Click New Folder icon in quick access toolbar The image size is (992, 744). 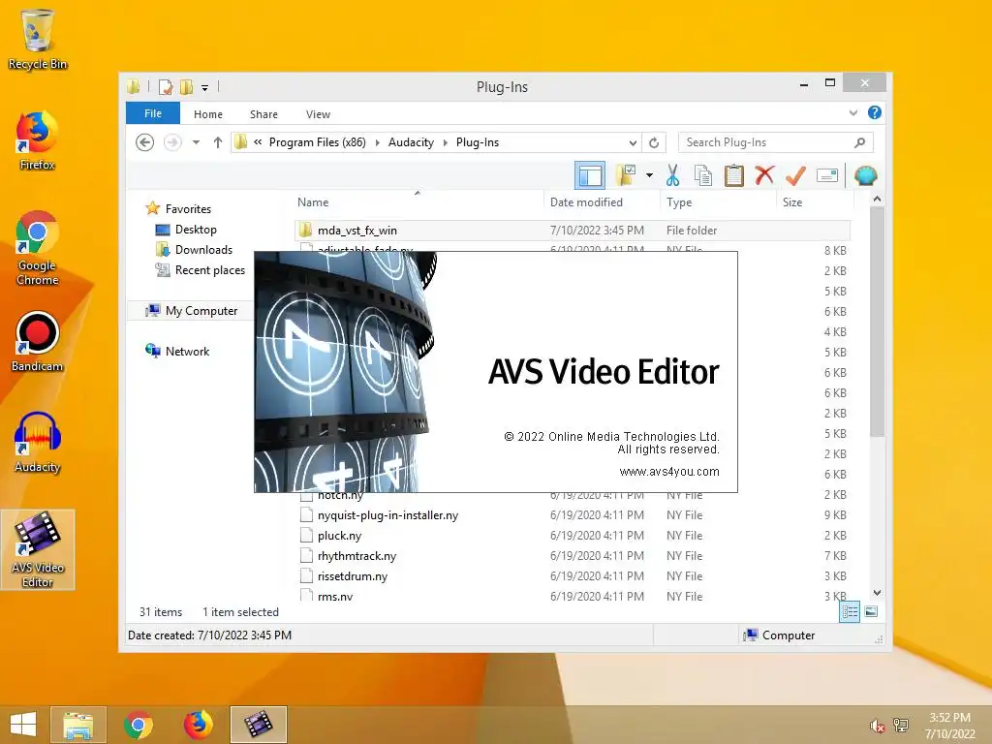(x=186, y=86)
